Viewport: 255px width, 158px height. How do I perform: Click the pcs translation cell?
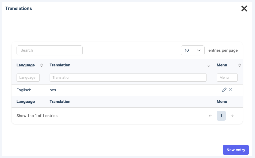(x=53, y=90)
